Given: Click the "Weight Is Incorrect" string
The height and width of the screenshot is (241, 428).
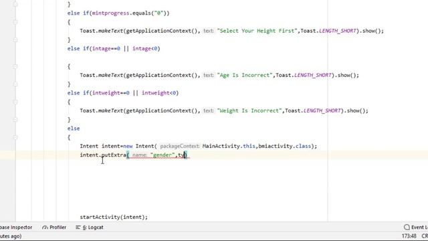Looking at the screenshot, I should click(x=249, y=110).
